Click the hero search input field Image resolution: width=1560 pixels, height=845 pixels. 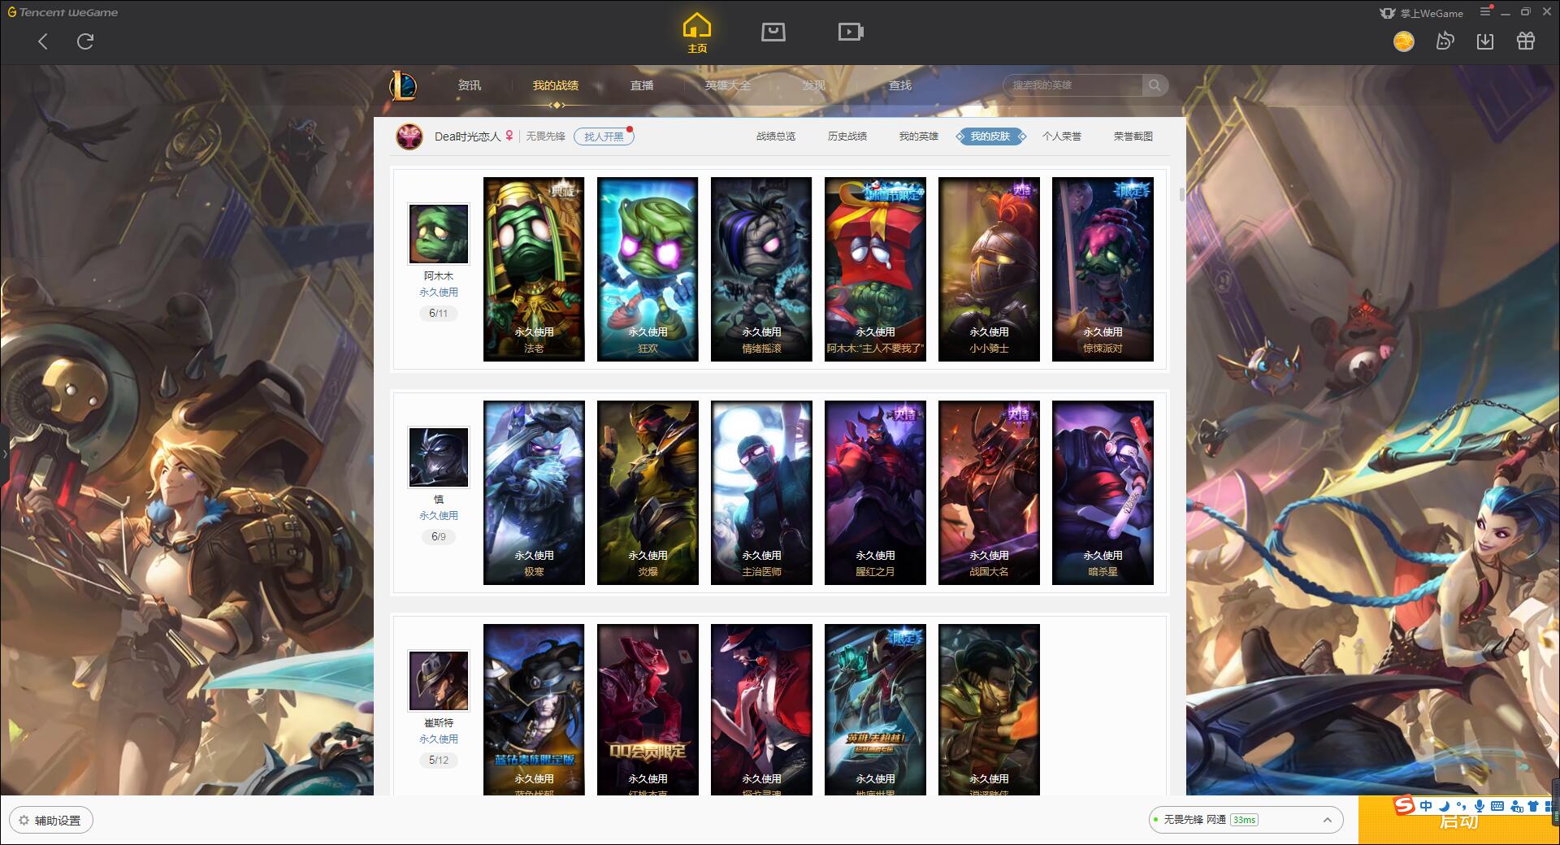click(1074, 85)
